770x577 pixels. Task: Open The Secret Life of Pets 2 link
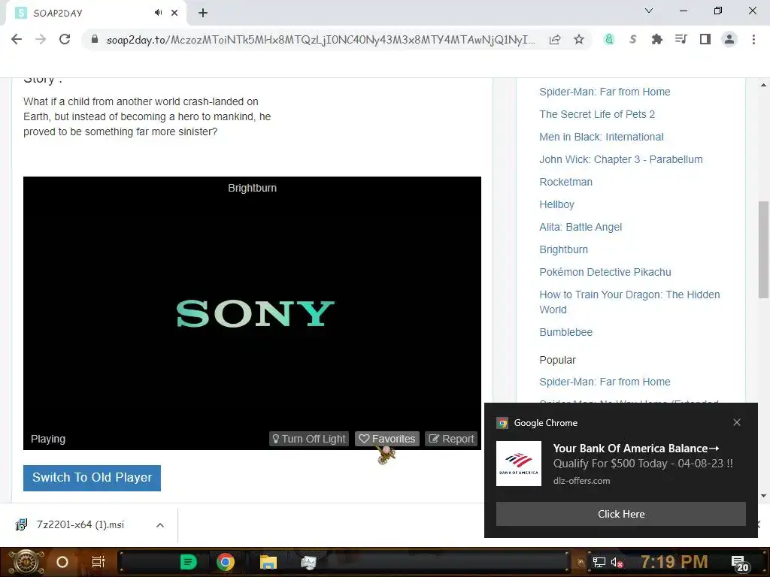pyautogui.click(x=596, y=114)
